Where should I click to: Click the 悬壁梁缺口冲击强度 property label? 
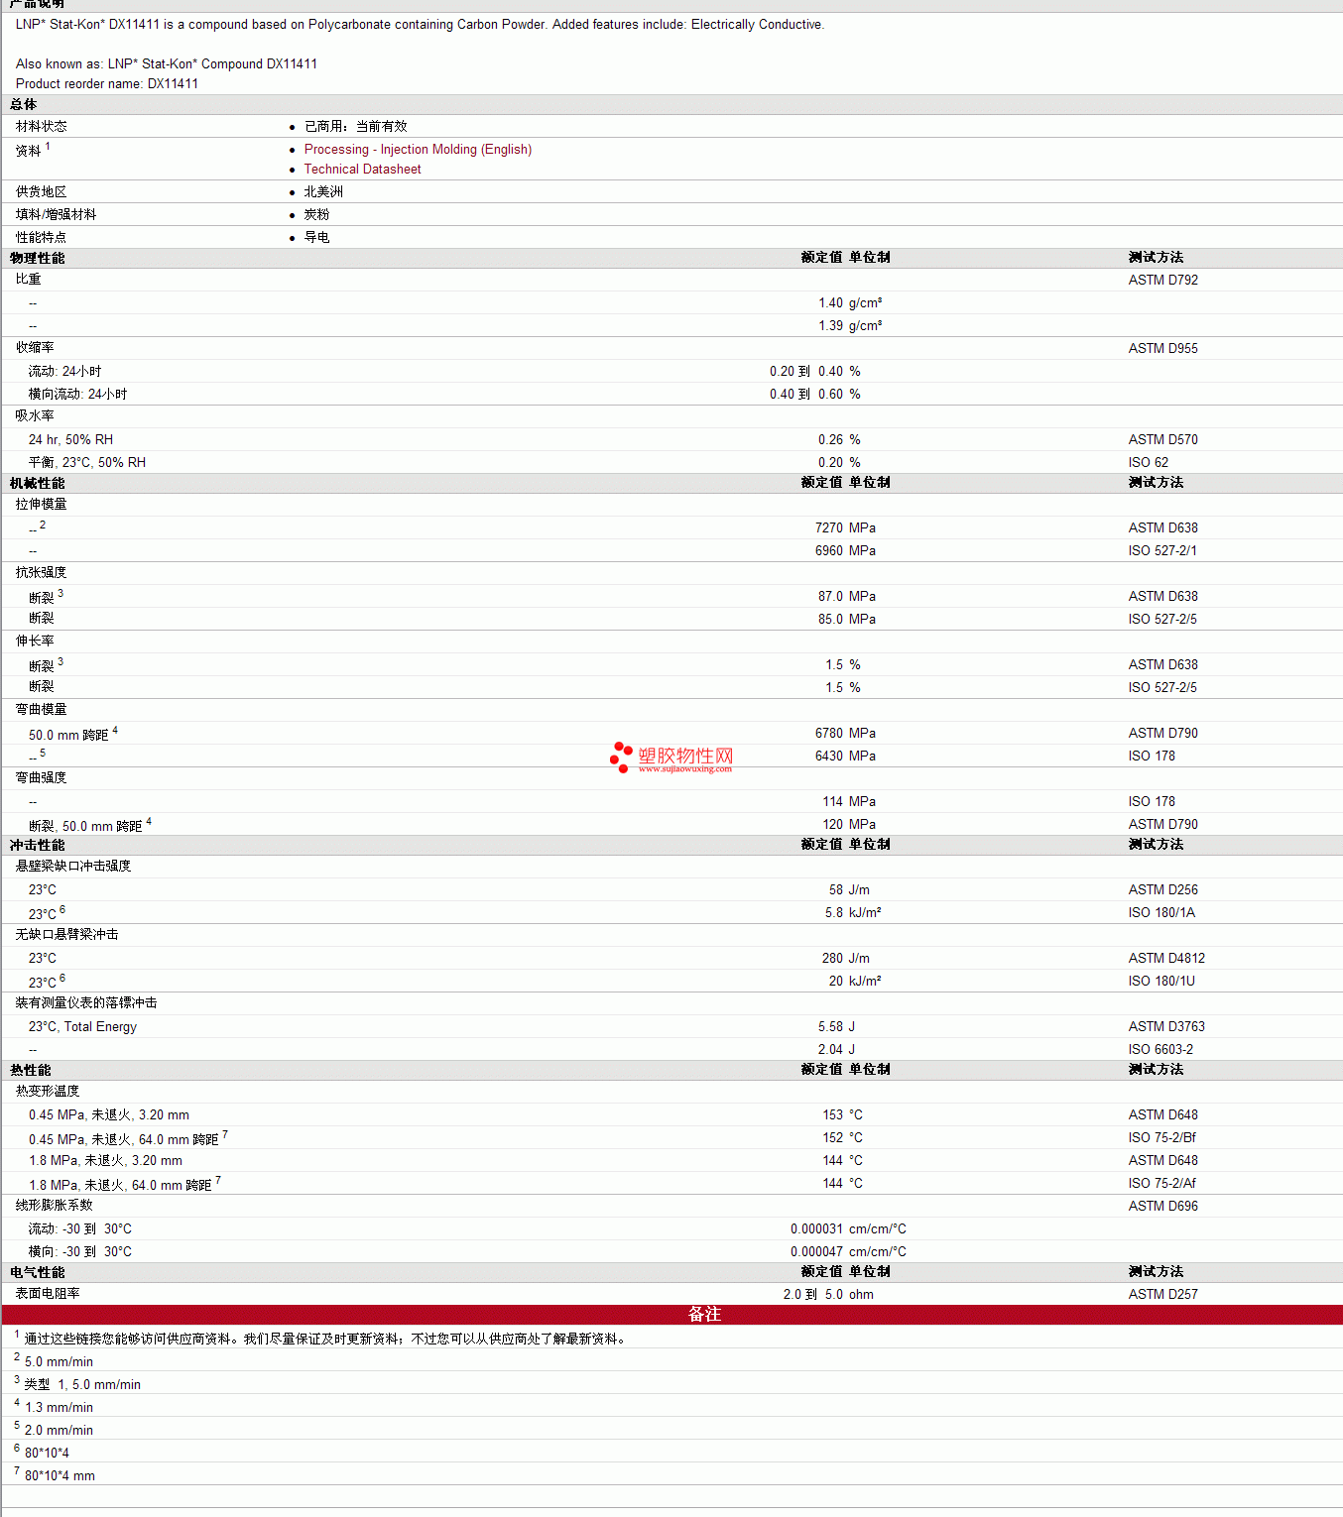[73, 867]
